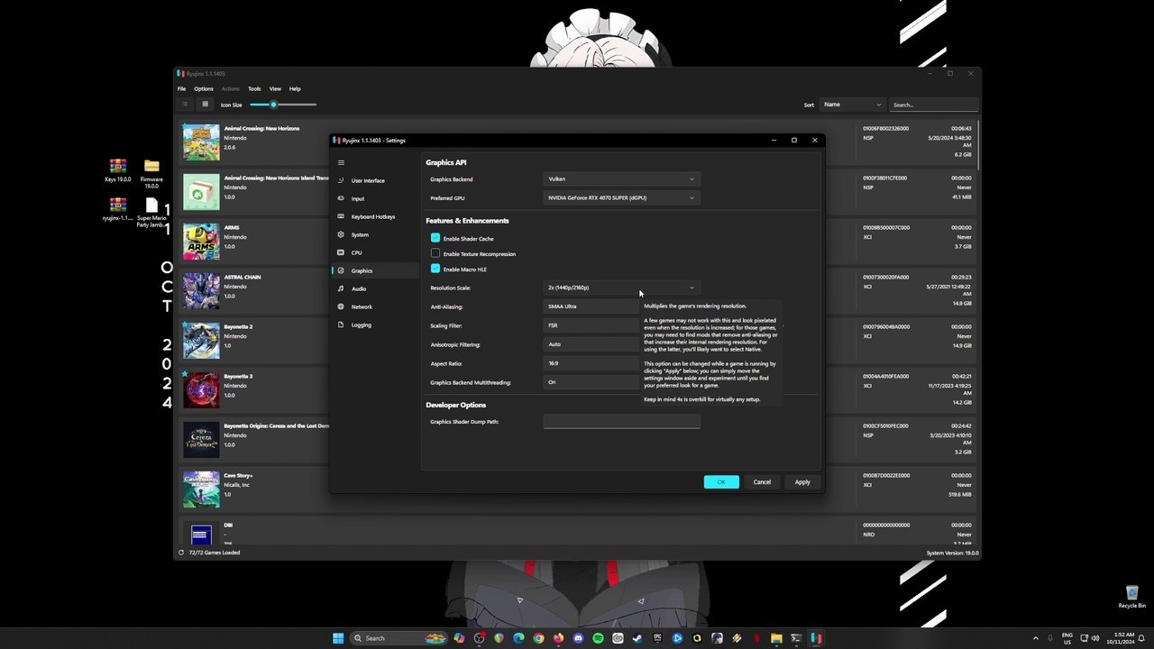Viewport: 1154px width, 649px height.
Task: Open Logging settings section
Action: (374, 324)
